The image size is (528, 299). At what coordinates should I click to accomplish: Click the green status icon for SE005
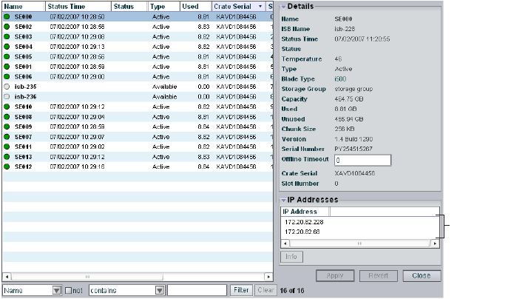7,57
